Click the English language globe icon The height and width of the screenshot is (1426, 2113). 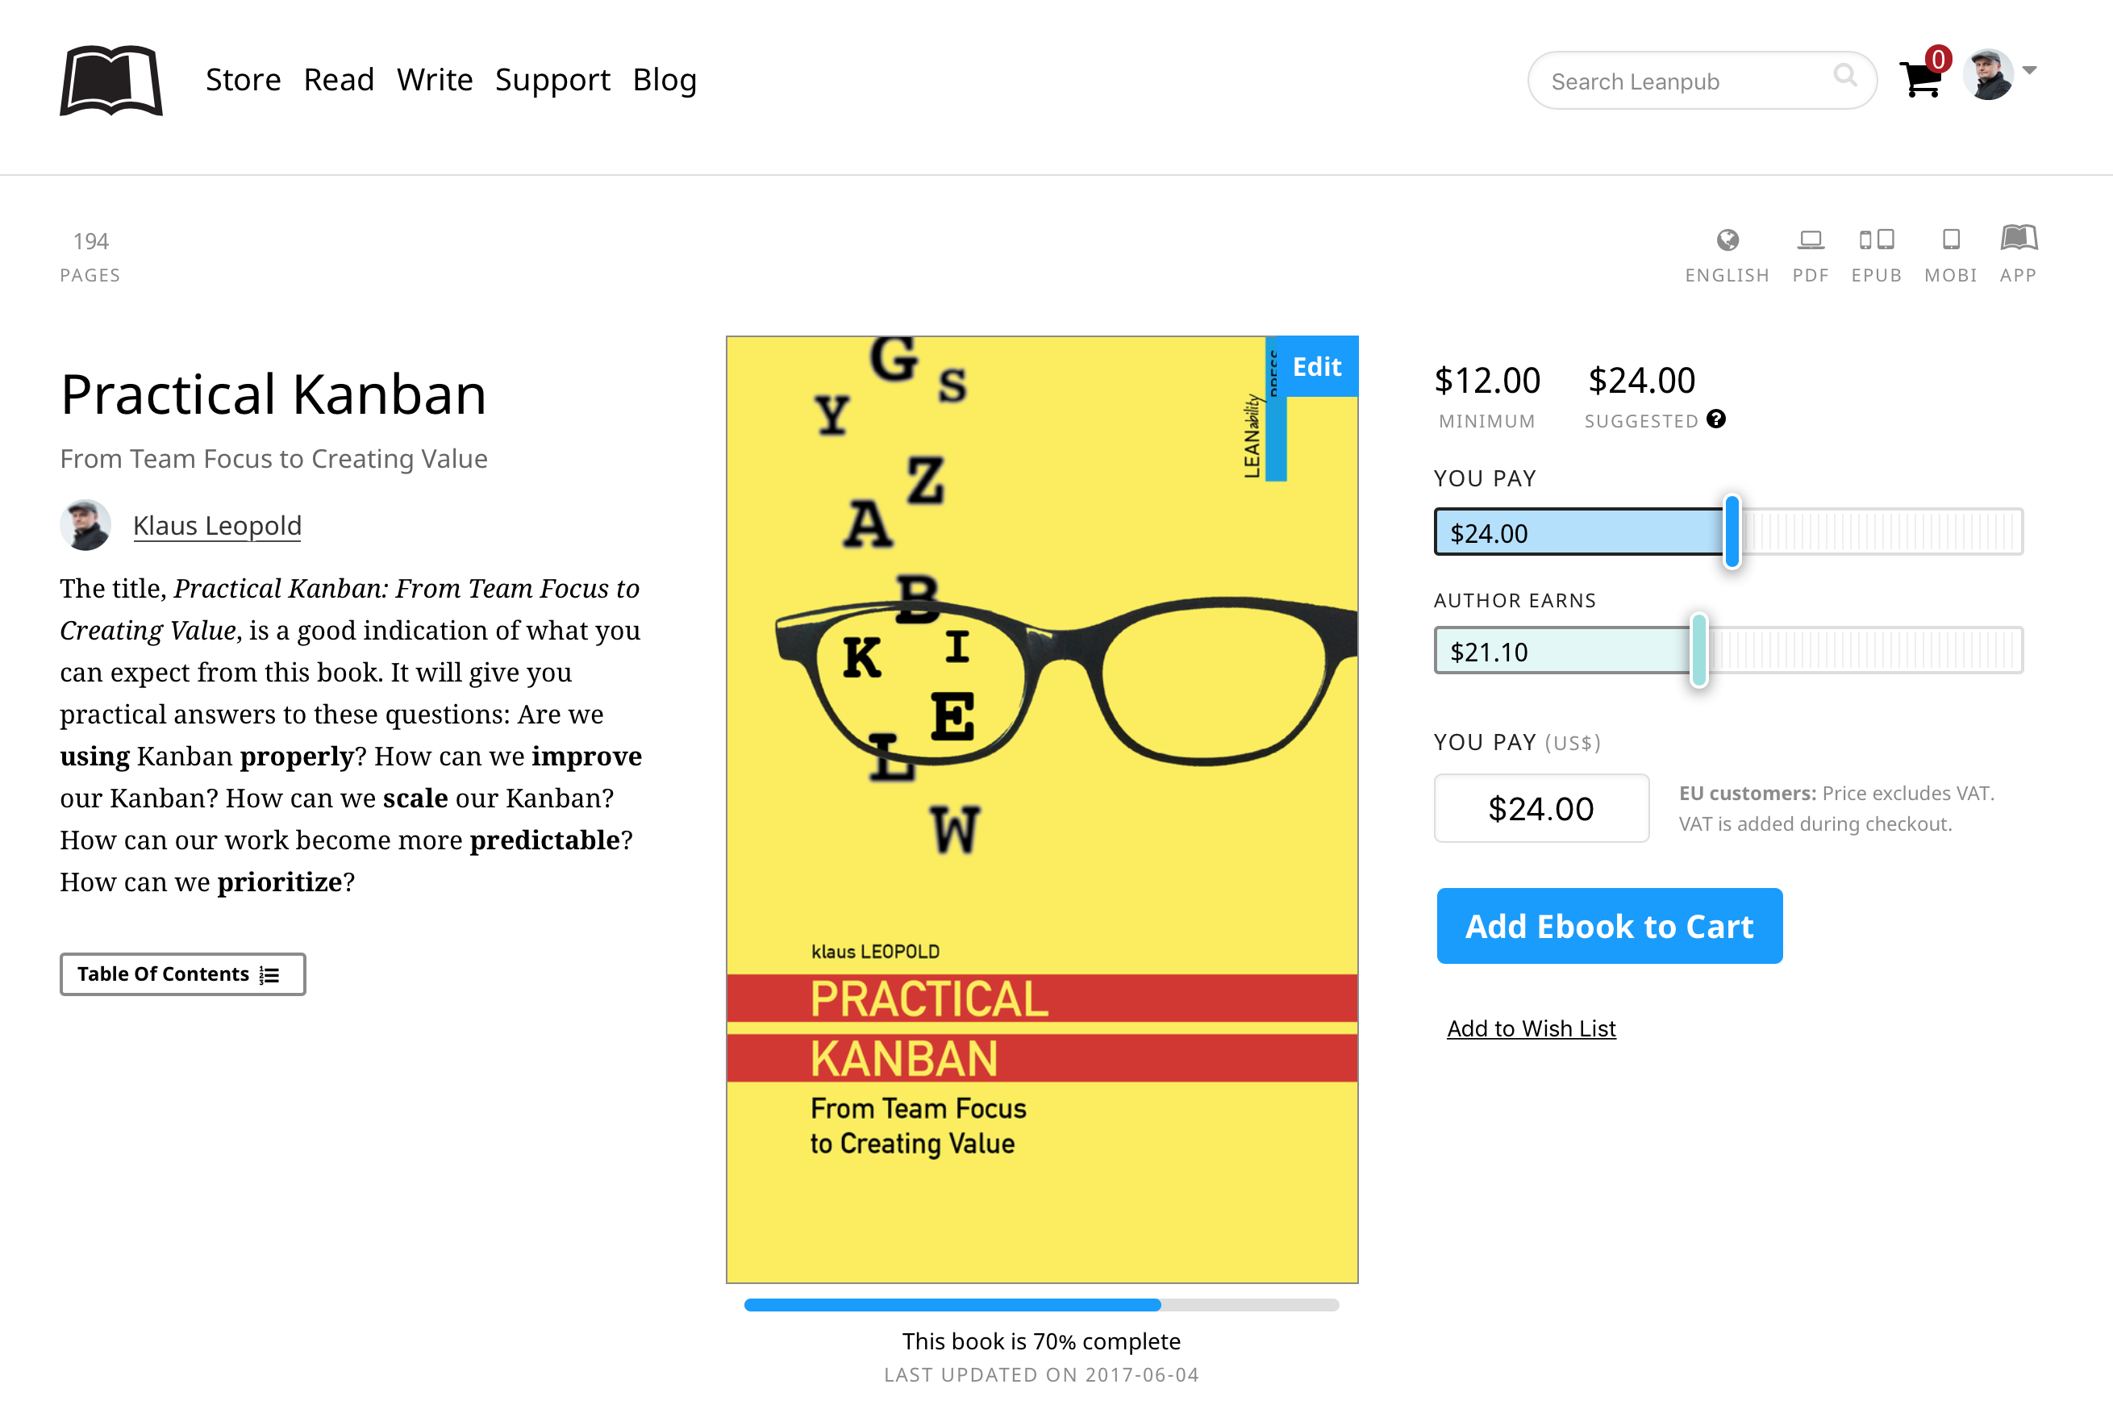[x=1727, y=240]
